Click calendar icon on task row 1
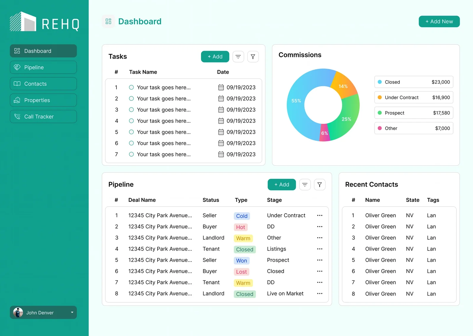This screenshot has height=336, width=473. [x=221, y=87]
